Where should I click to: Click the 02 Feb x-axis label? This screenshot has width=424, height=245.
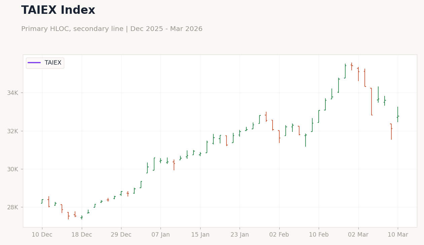279,235
